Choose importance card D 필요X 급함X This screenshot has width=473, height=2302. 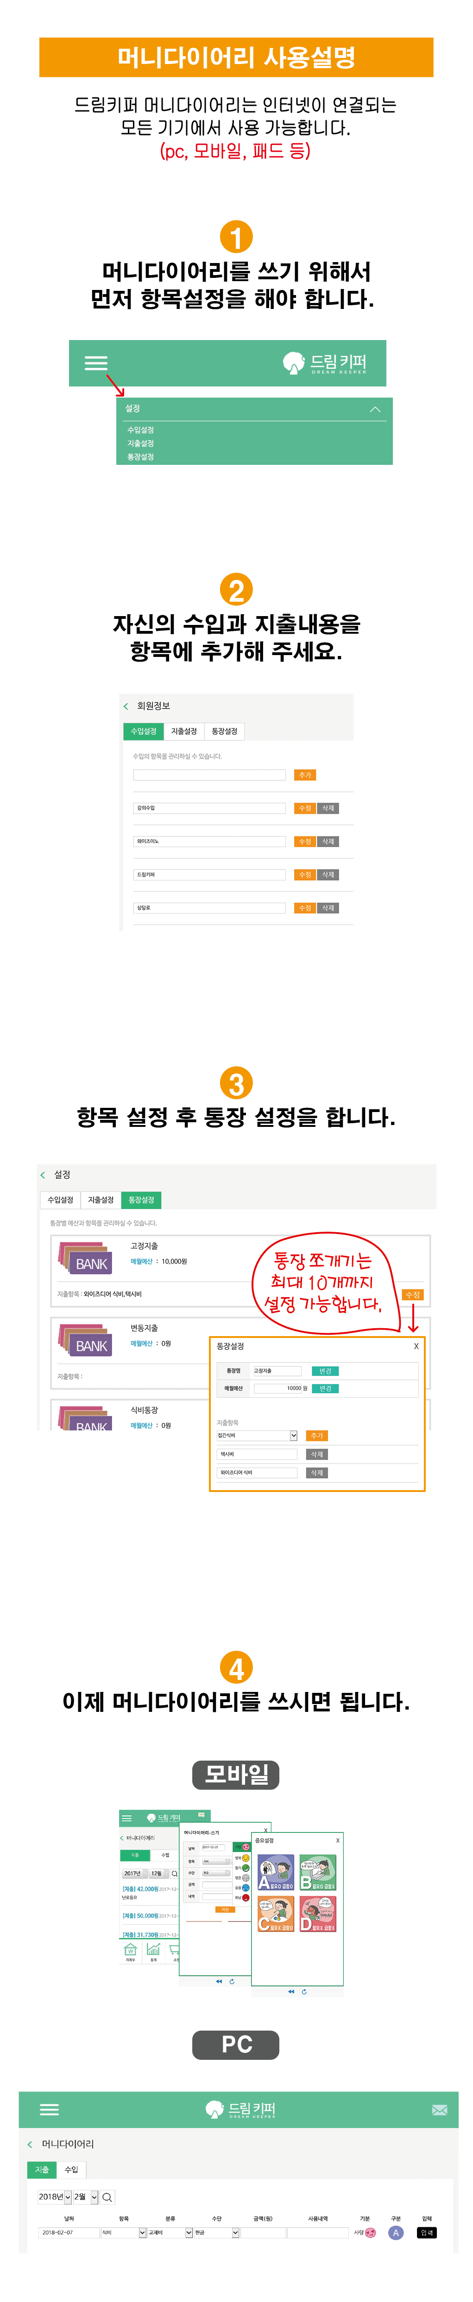(317, 1913)
